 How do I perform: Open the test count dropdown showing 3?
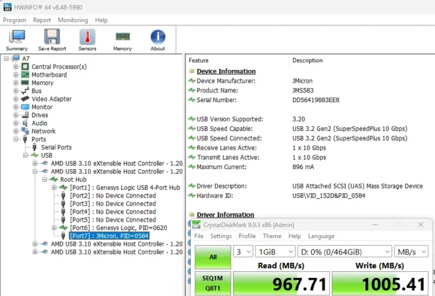(243, 252)
